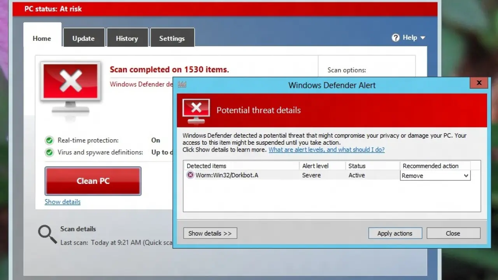
Task: Click the Show details link under Clean PC
Action: pos(63,202)
